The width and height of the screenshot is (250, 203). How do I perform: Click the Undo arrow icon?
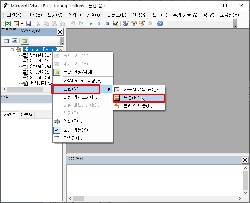[x=73, y=24]
